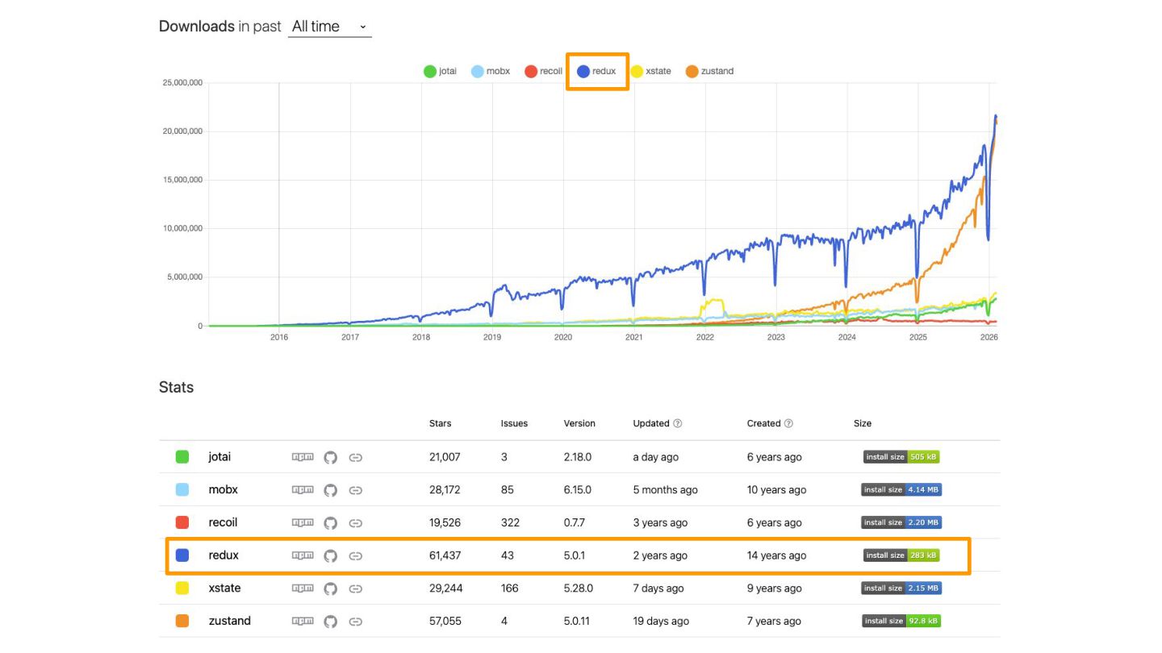Open the All time period dropdown

pos(329,27)
